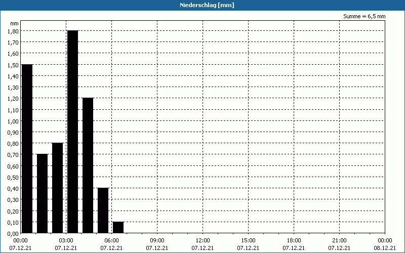Image resolution: width=405 pixels, height=253 pixels.
Task: Click the 1,70 y-axis value
Action: (13, 43)
